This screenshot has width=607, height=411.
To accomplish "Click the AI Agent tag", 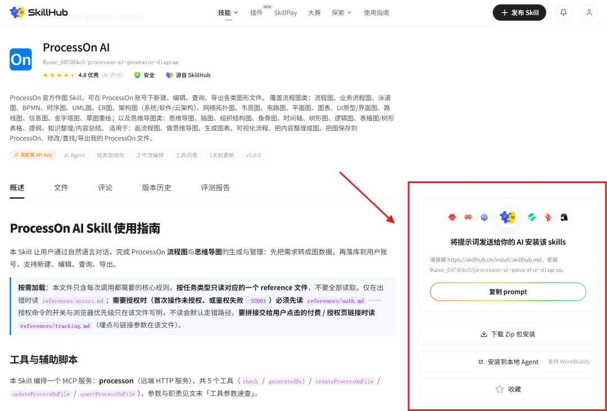I will pos(75,155).
